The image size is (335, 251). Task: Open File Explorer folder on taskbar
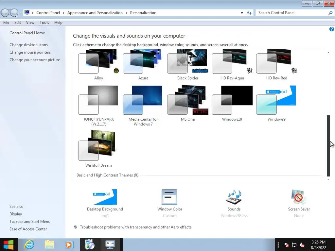coord(49,244)
